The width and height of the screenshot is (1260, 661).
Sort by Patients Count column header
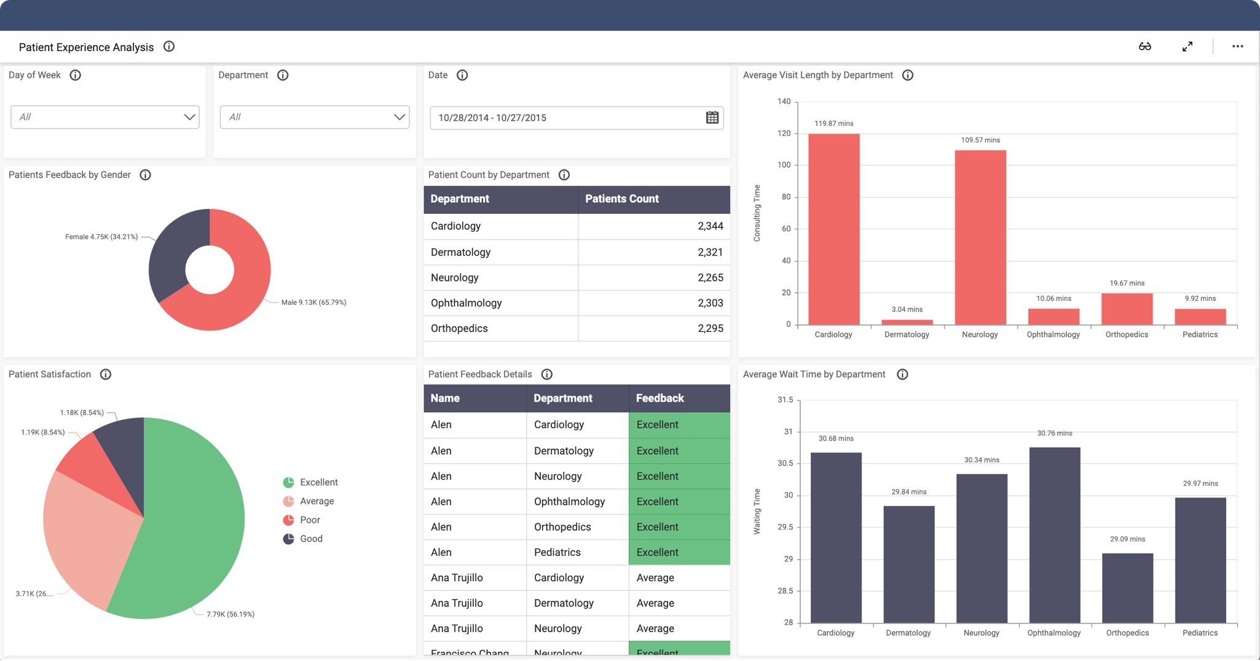coord(654,199)
